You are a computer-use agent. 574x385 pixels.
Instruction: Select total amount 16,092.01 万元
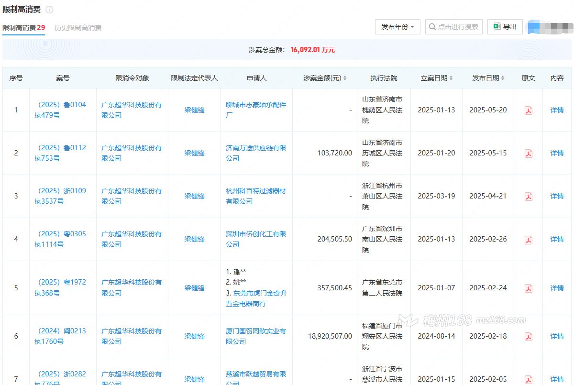[x=313, y=50]
